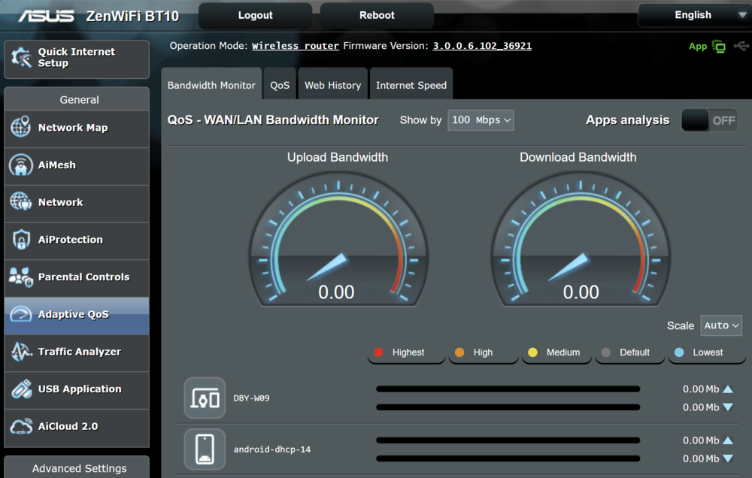Screen dimensions: 752x478
Task: Click the Adaptive QoS gauge icon
Action: pyautogui.click(x=20, y=314)
